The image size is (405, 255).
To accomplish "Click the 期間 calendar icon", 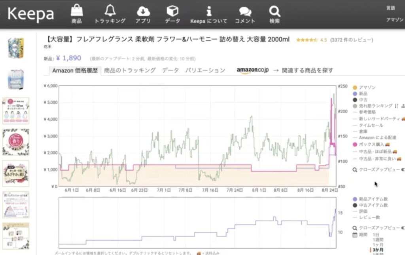I will coord(355,235).
